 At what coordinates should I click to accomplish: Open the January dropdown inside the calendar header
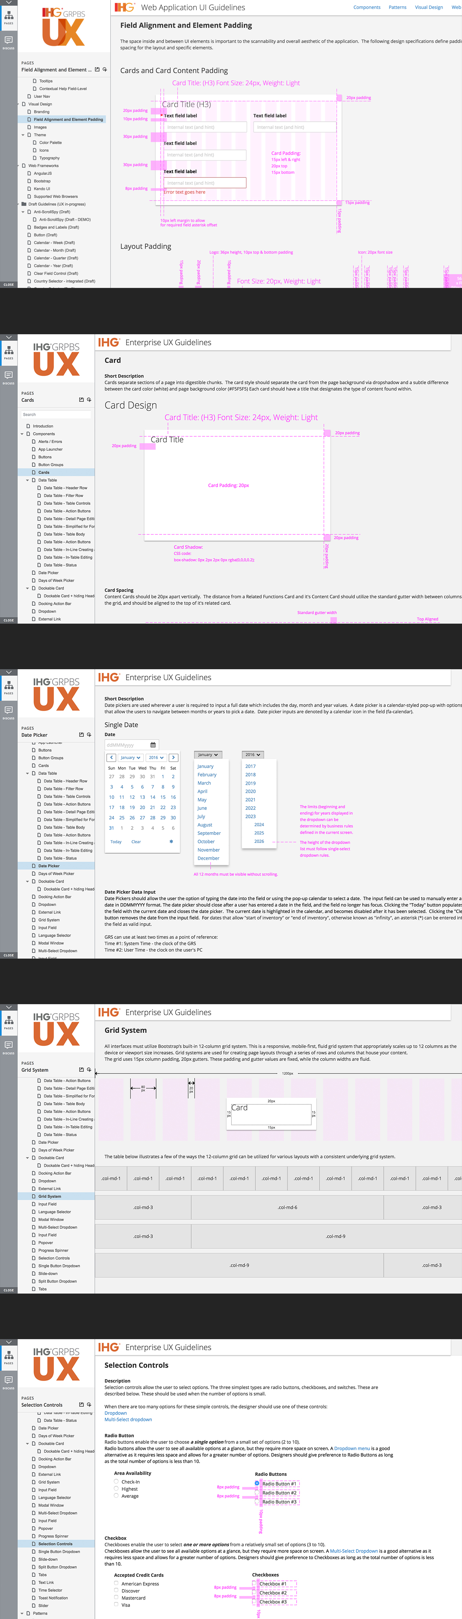click(x=131, y=757)
